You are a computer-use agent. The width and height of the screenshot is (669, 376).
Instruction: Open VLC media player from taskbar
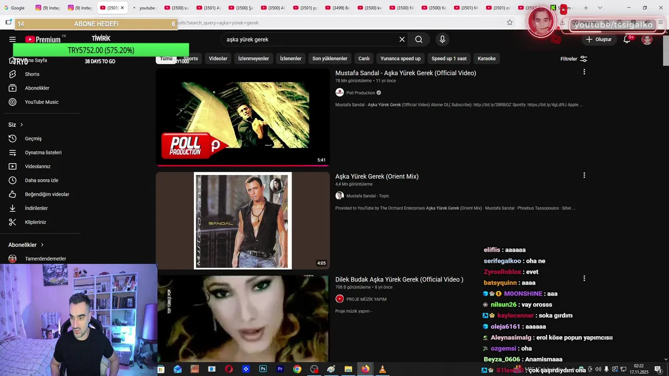pyautogui.click(x=382, y=369)
